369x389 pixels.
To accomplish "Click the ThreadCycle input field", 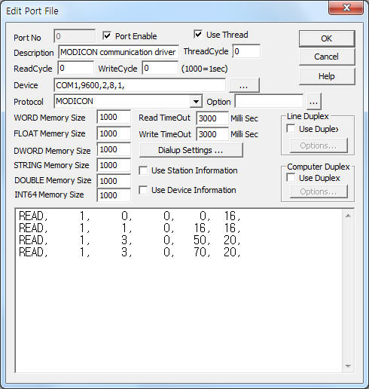I will coord(246,51).
